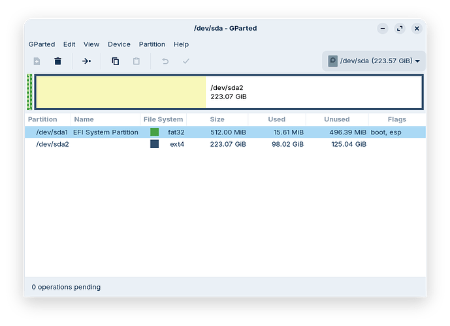Open the GParted menu
This screenshot has height=326, width=450.
click(x=42, y=44)
